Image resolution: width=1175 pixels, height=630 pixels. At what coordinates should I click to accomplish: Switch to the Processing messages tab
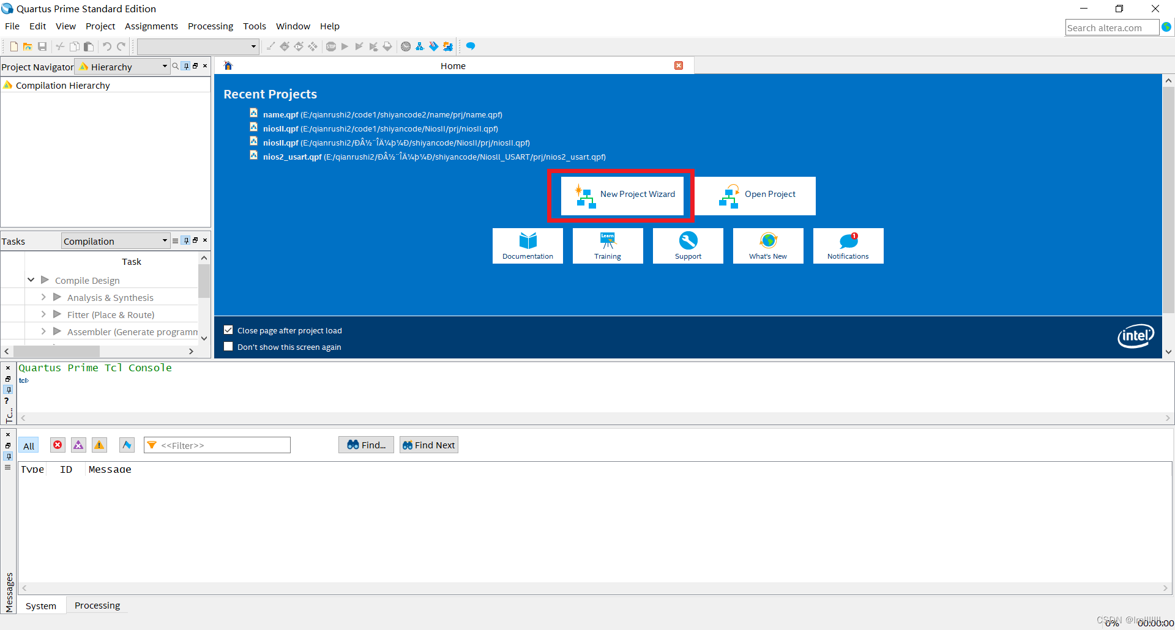tap(97, 606)
